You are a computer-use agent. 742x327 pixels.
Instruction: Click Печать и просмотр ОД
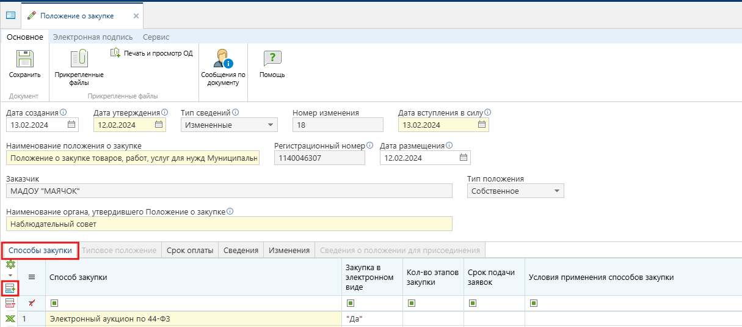[152, 53]
